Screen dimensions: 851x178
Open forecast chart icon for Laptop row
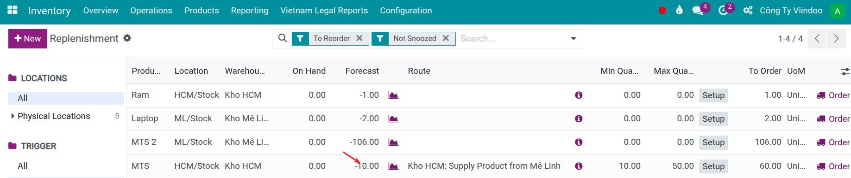(393, 119)
